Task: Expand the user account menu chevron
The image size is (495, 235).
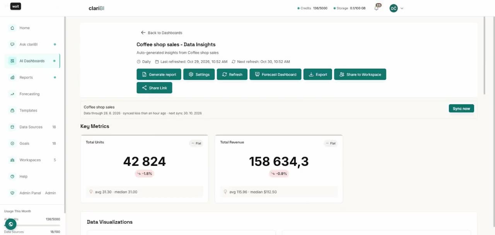Action: coord(402,8)
